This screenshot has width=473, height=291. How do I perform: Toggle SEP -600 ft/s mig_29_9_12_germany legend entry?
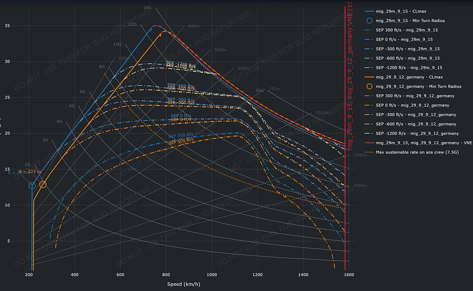(x=410, y=124)
